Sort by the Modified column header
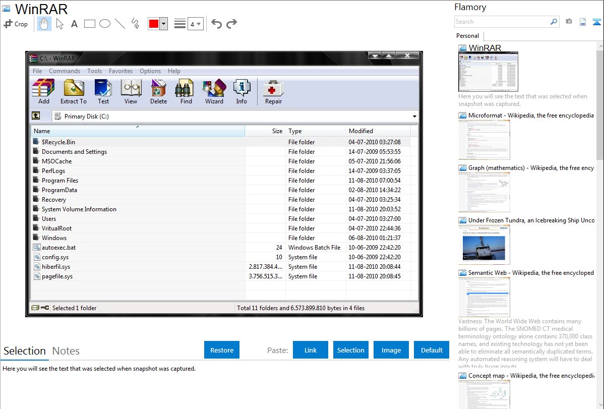 [378, 131]
